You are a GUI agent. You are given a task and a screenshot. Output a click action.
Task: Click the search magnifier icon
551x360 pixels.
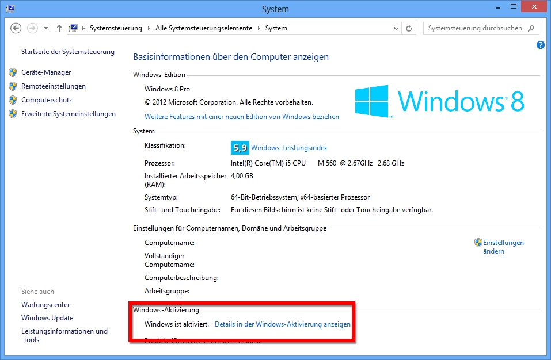point(531,28)
